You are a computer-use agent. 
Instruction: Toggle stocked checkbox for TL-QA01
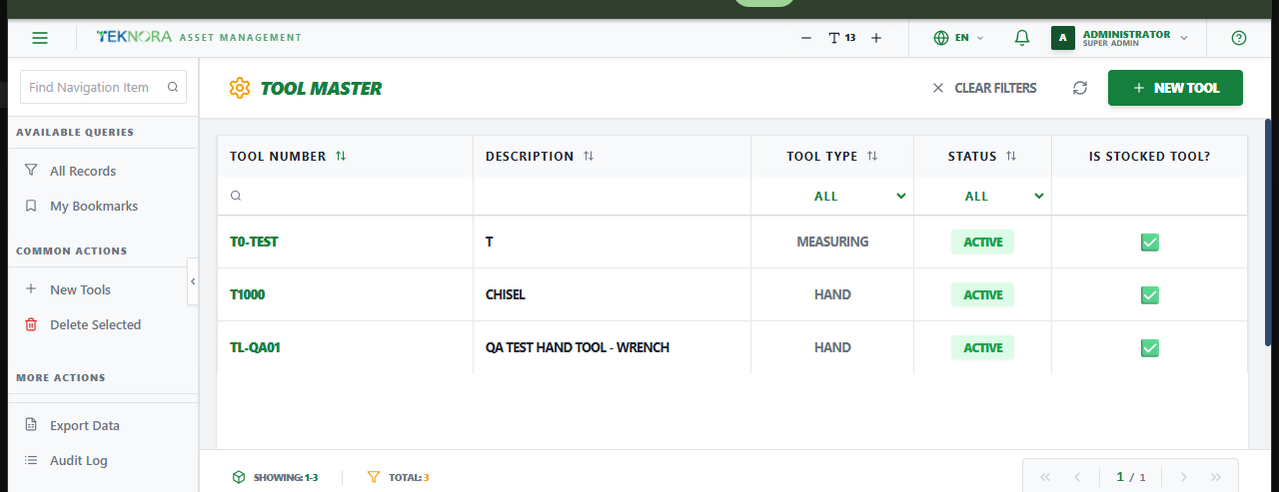pos(1150,347)
